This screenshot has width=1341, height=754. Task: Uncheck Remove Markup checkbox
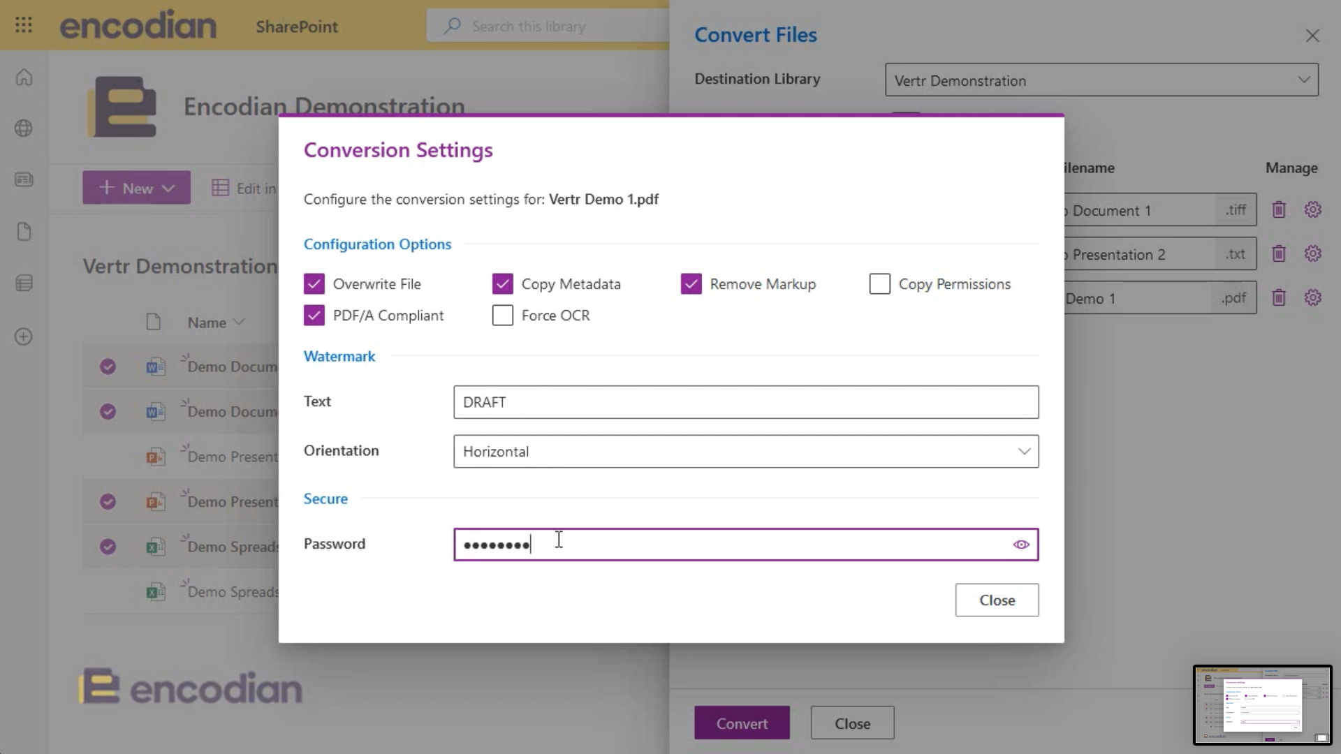(x=691, y=284)
